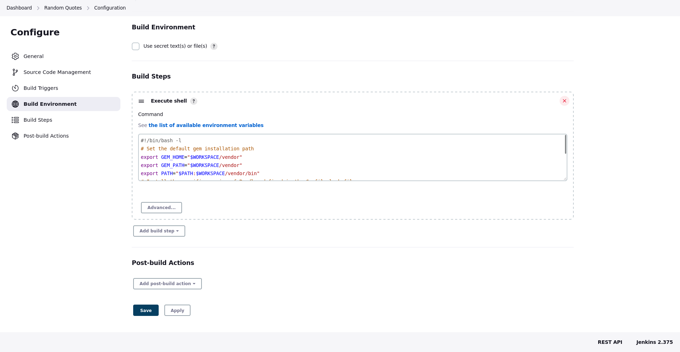Go to General section

[63, 56]
